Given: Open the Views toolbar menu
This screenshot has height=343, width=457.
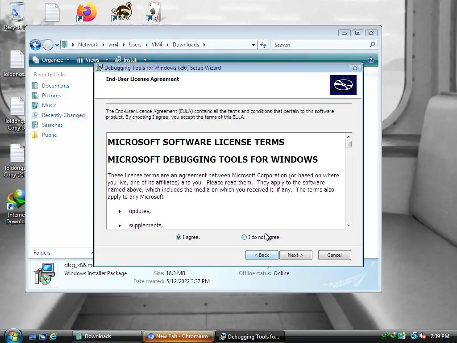Looking at the screenshot, I should click(x=88, y=60).
